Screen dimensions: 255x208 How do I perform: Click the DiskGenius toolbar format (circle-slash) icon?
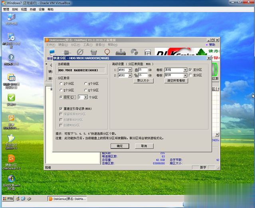(80, 52)
